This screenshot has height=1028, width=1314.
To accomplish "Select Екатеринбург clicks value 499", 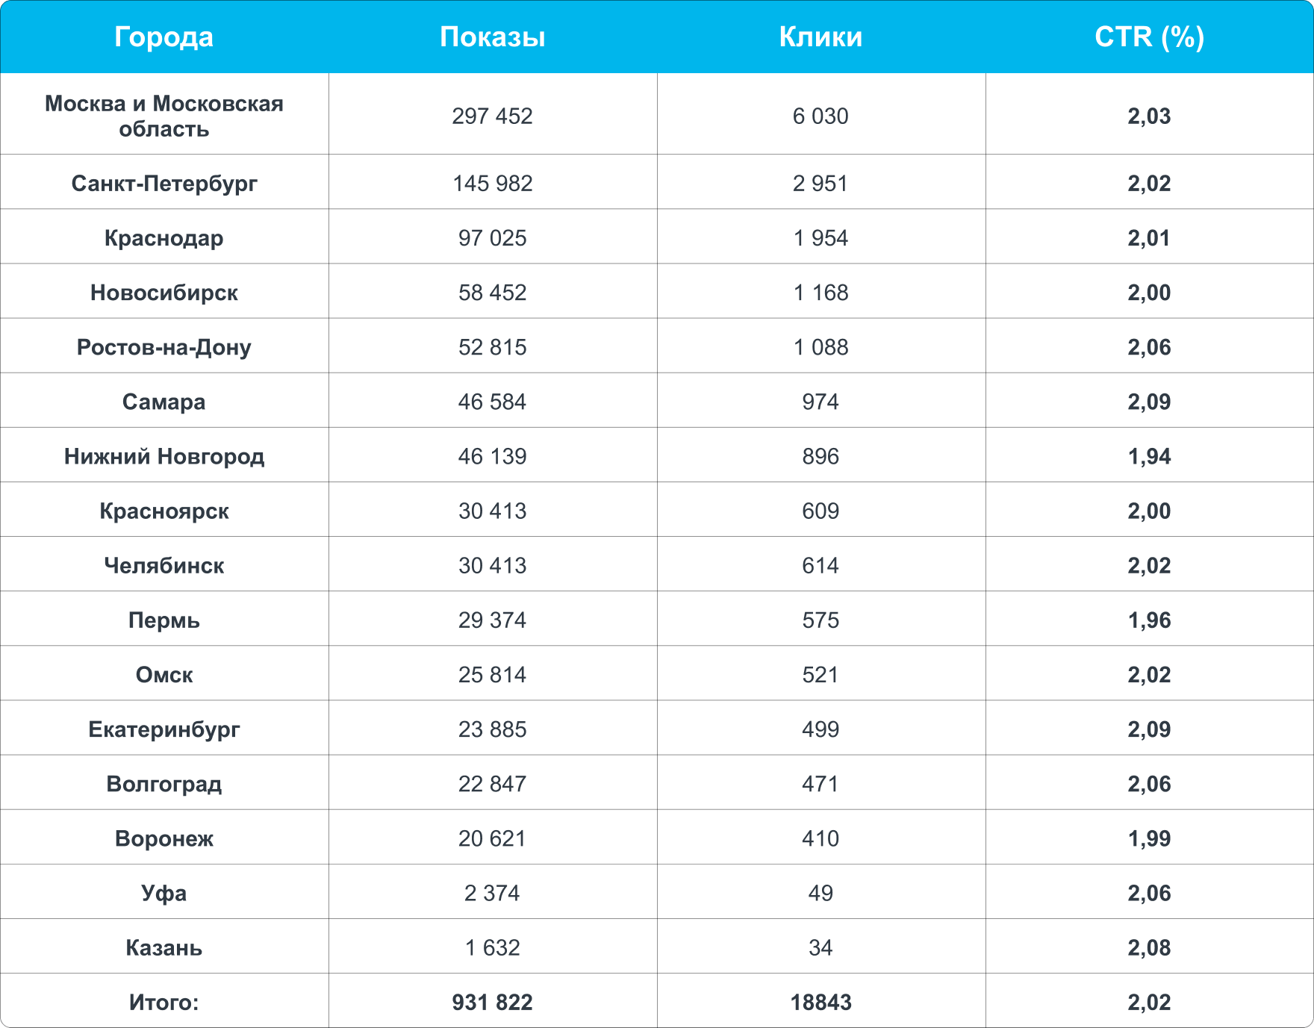I will pyautogui.click(x=821, y=729).
